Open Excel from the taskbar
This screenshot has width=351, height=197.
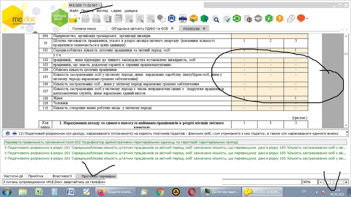pos(39,192)
